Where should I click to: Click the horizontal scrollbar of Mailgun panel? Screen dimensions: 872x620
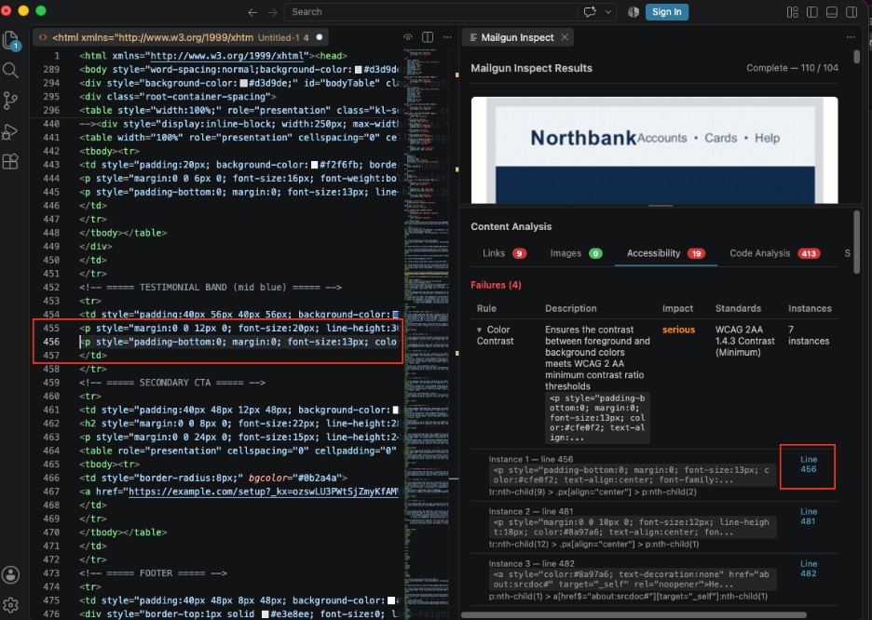point(634,615)
